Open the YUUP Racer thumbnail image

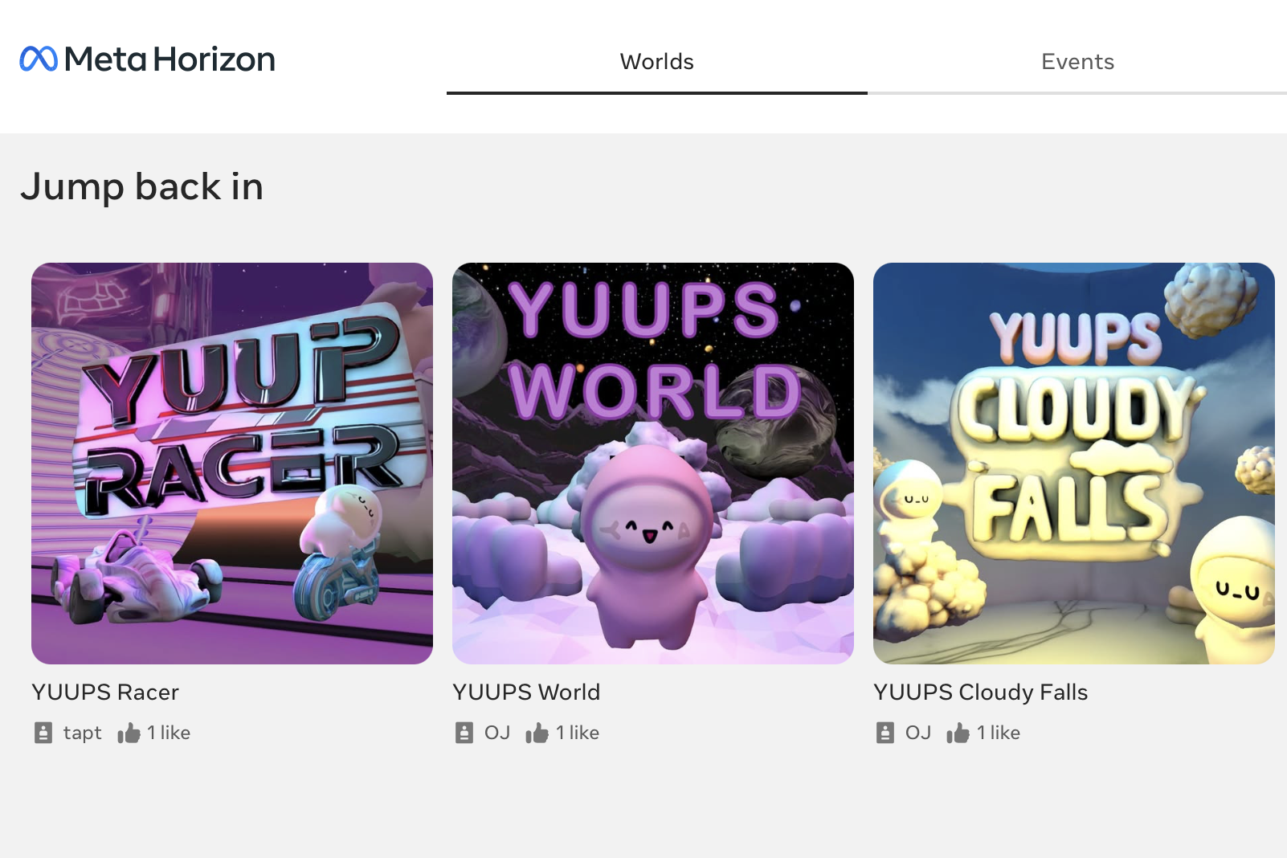[232, 464]
